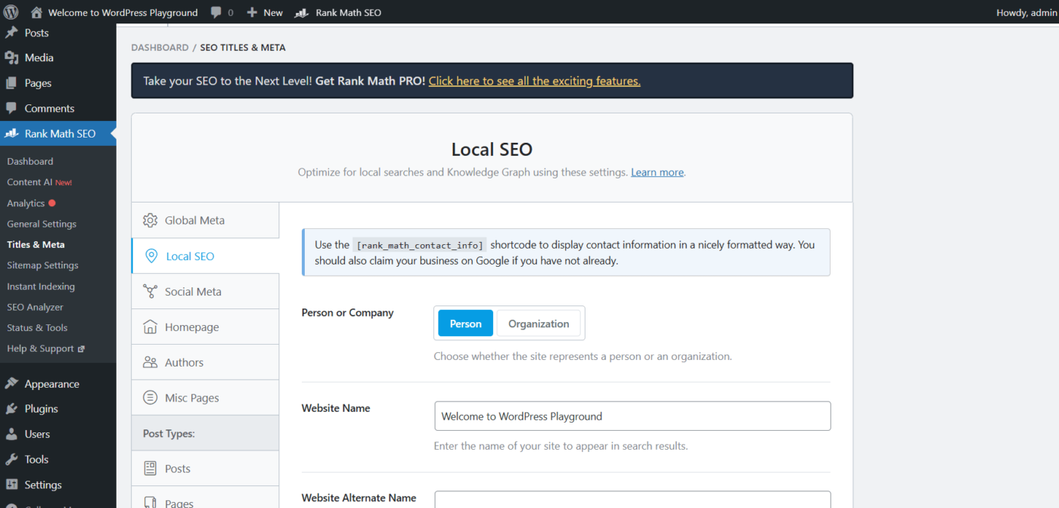Click the Homepage house icon
Viewport: 1059px width, 508px height.
coord(151,327)
